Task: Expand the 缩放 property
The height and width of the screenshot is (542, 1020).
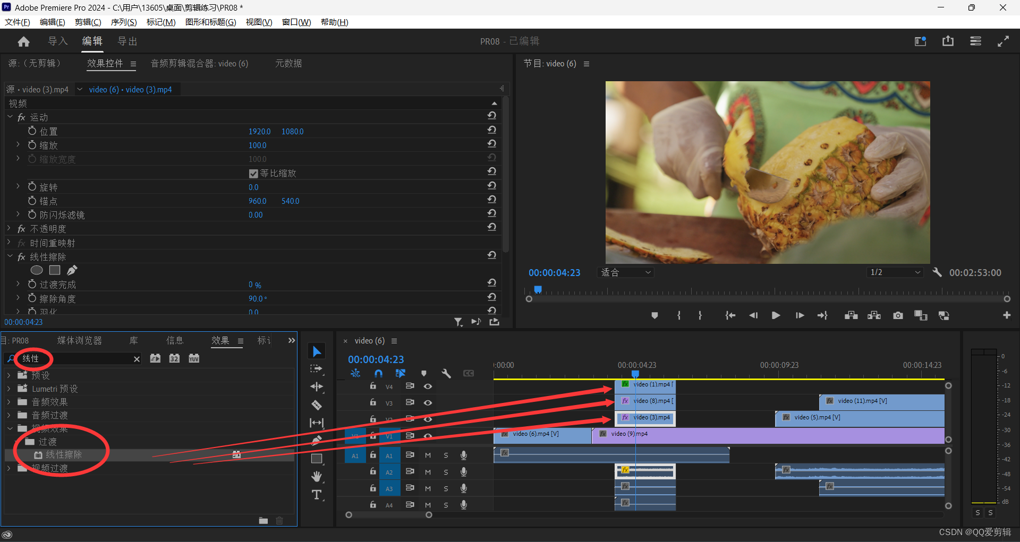Action: point(18,144)
